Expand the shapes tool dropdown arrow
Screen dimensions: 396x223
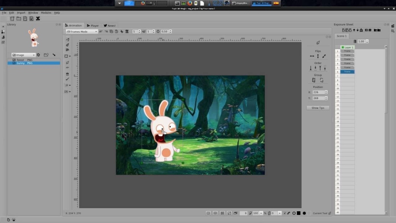[x=70, y=56]
